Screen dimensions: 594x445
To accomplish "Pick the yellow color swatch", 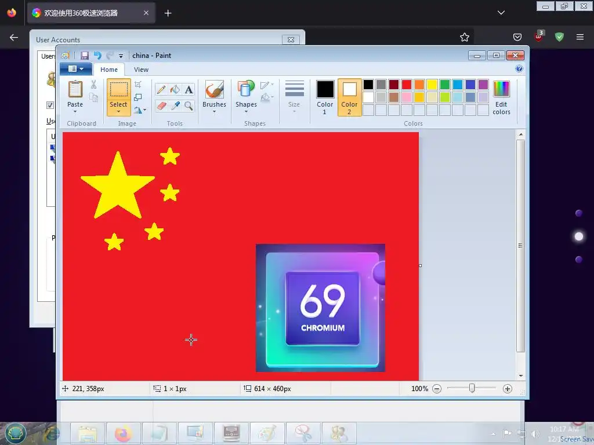I will pos(432,85).
